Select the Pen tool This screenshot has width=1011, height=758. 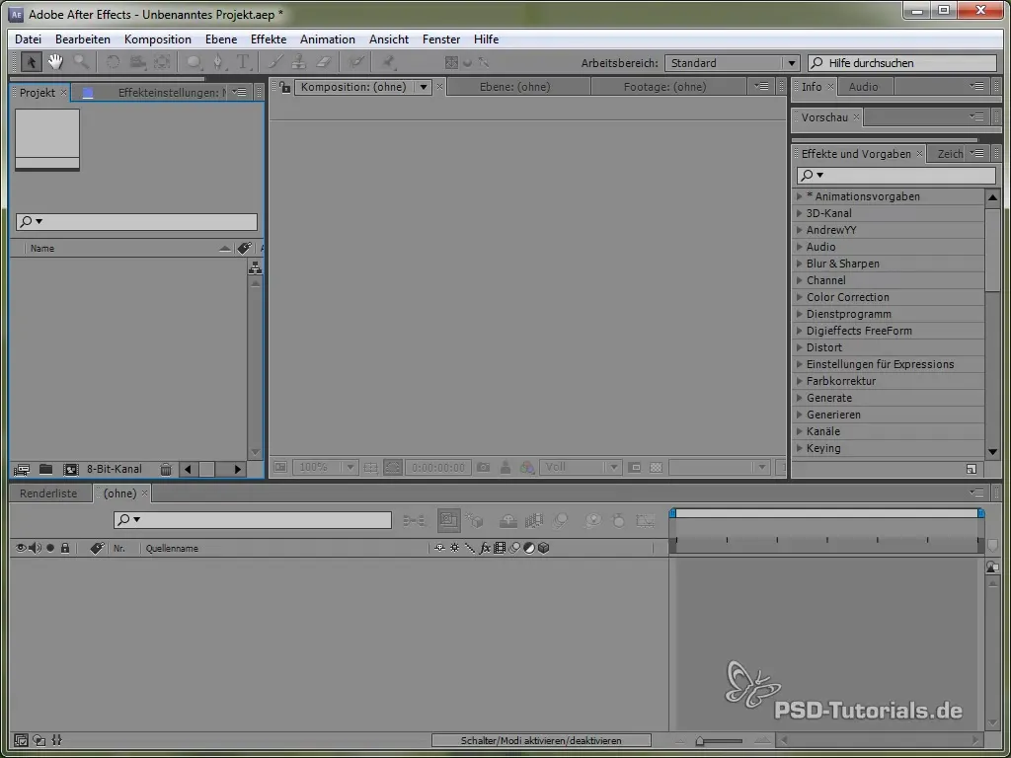[218, 62]
